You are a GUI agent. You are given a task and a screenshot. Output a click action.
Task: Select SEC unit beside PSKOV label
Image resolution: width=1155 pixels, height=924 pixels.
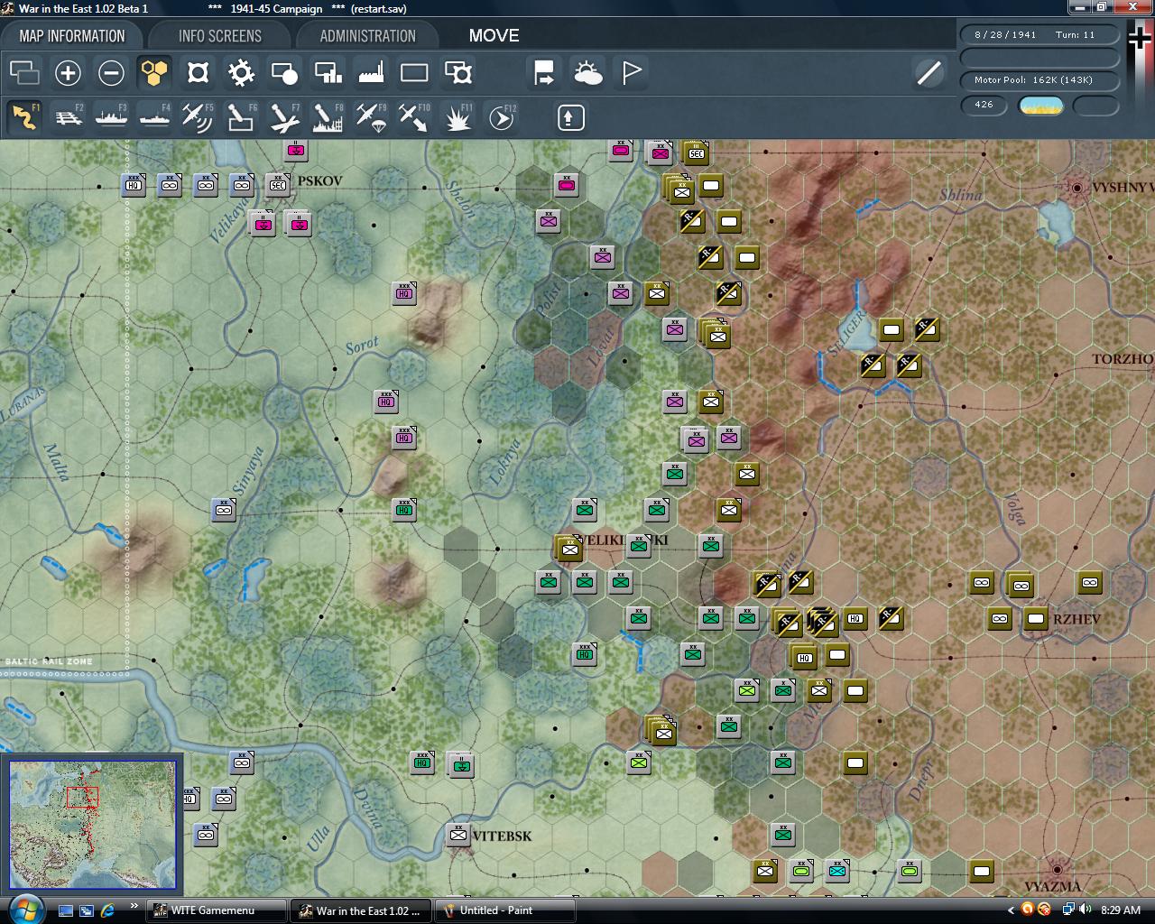tap(278, 185)
